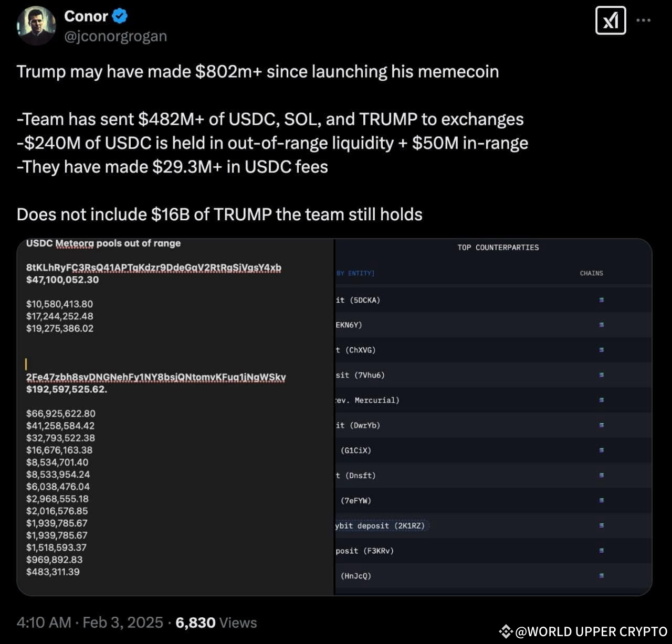672x644 pixels.
Task: Select the TOP COUNTERPARTIES tab
Action: tap(497, 247)
